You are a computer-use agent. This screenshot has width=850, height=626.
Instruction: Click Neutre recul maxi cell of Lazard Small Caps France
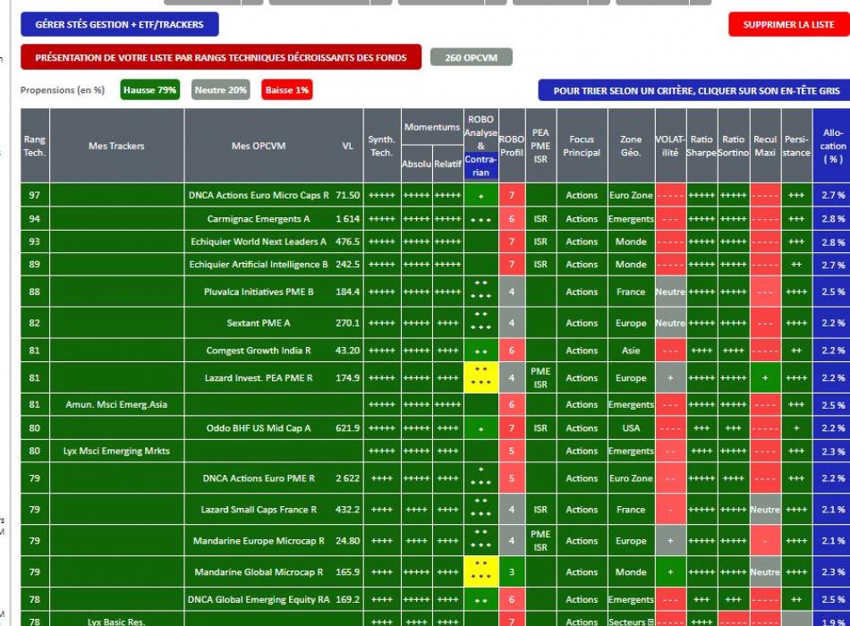click(765, 510)
